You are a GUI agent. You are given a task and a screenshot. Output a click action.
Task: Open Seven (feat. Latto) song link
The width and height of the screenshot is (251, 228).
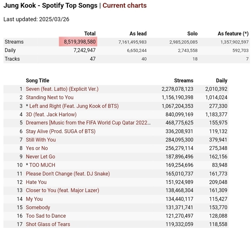click(x=62, y=89)
